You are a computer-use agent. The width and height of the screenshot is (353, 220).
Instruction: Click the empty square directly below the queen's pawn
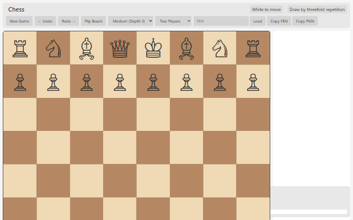120,114
